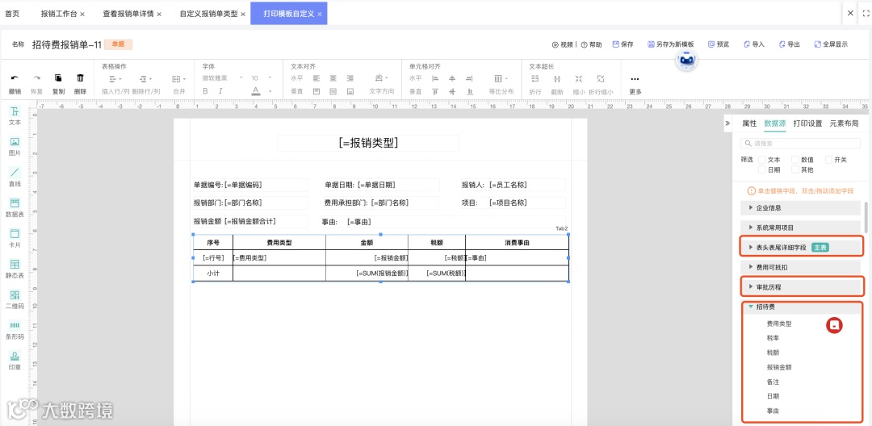872x426 pixels.
Task: Click the 复制 (copy) icon
Action: tap(58, 78)
